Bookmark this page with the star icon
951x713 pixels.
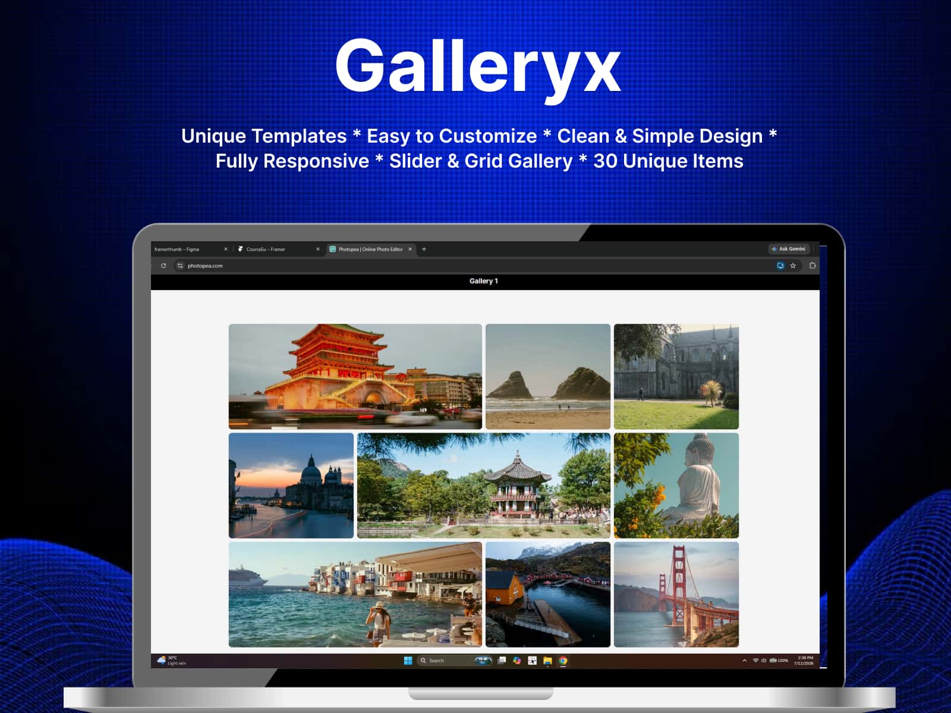[x=793, y=266]
